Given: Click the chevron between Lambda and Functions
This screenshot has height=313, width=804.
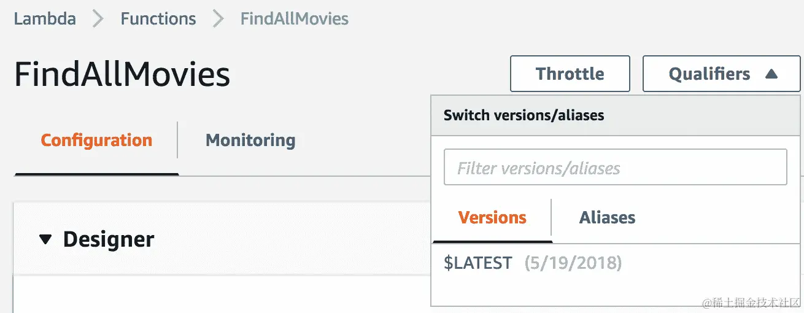Looking at the screenshot, I should coord(98,19).
